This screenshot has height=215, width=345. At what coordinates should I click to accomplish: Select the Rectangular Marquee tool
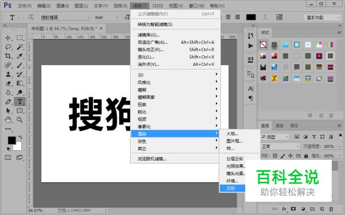(20, 38)
